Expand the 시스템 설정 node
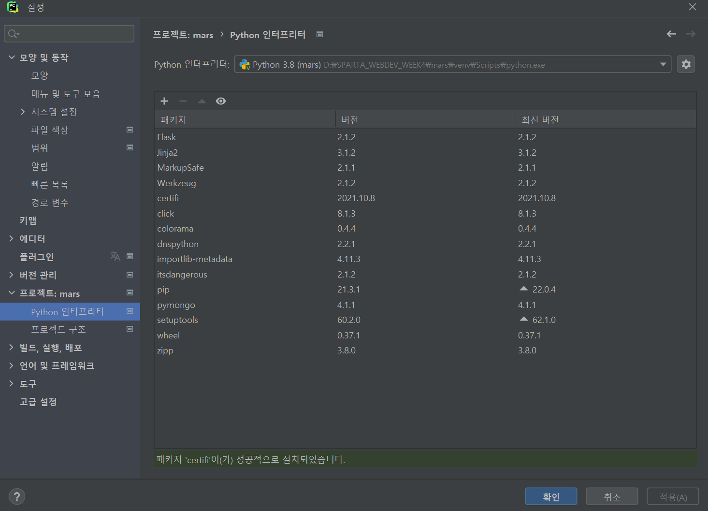 [23, 112]
